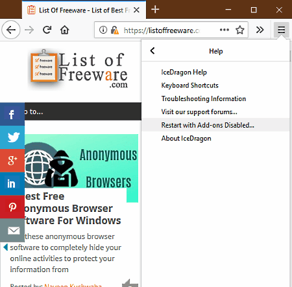
Task: Collapse the social sidebar with teal arrow
Action: coord(6,247)
